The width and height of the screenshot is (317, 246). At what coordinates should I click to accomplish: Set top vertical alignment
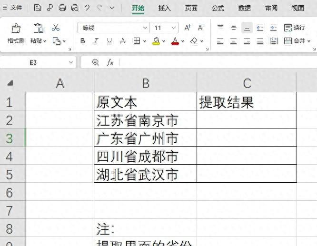pyautogui.click(x=220, y=28)
